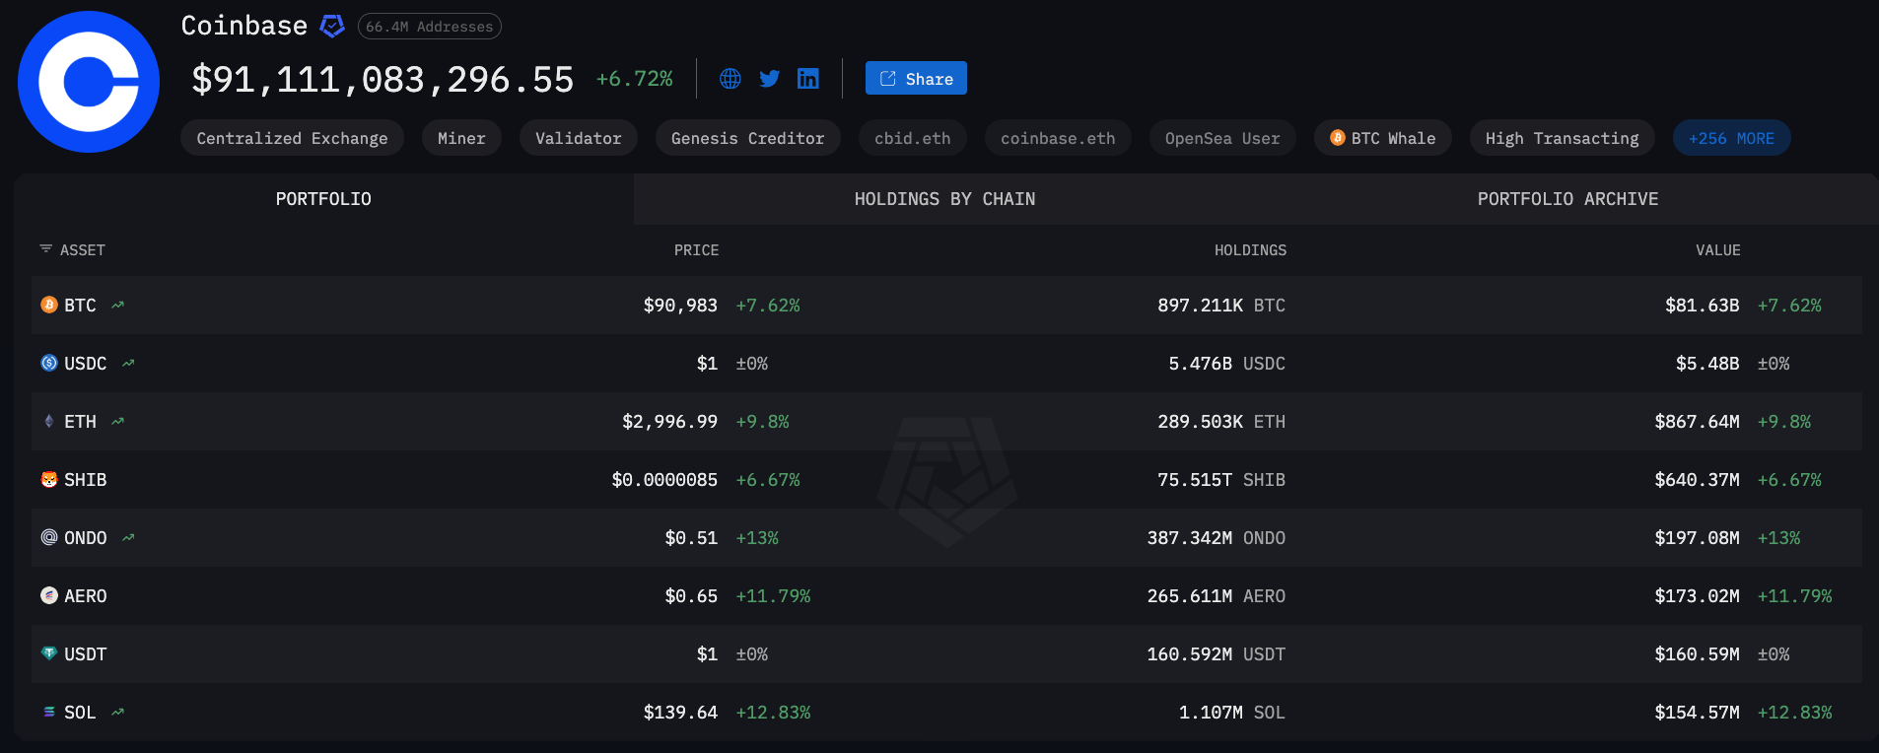Click the 75.515T SHIB holdings
Image resolution: width=1879 pixels, height=753 pixels.
[1221, 480]
